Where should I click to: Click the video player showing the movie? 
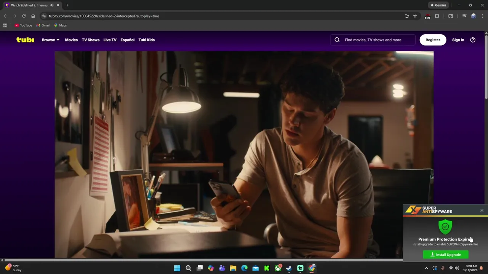[x=244, y=155]
